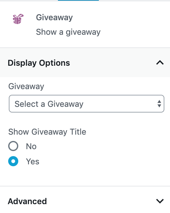The image size is (170, 213).
Task: Click the "Show a giveaway" description text
Action: pos(68,32)
